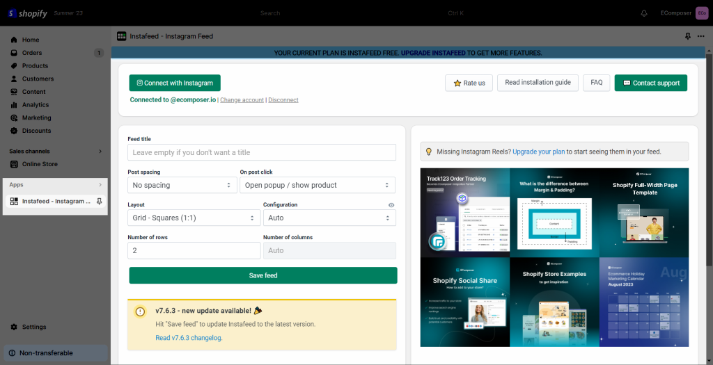Click the pin icon in app header
This screenshot has width=713, height=365.
coord(687,36)
